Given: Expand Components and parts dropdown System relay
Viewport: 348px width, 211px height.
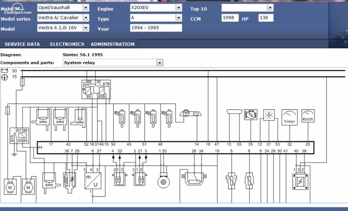Looking at the screenshot, I should pyautogui.click(x=113, y=63).
